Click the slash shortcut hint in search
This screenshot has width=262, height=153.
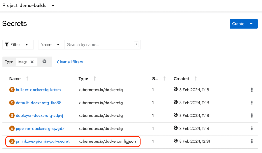pyautogui.click(x=136, y=44)
